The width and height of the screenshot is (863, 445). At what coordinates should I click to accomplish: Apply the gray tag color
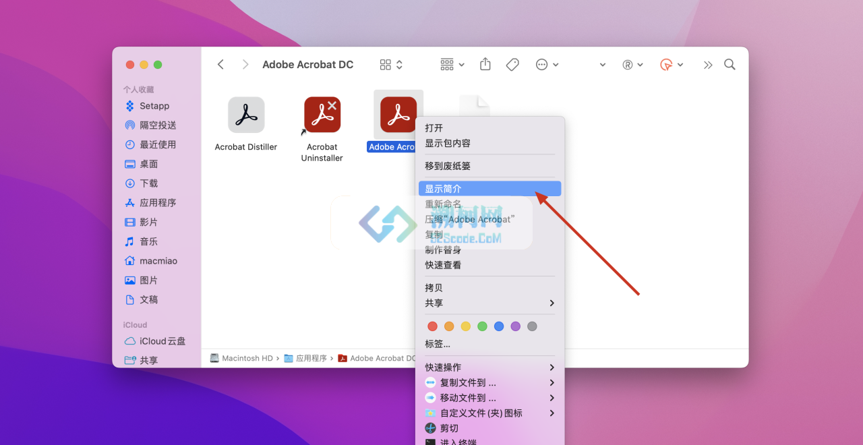(x=532, y=326)
